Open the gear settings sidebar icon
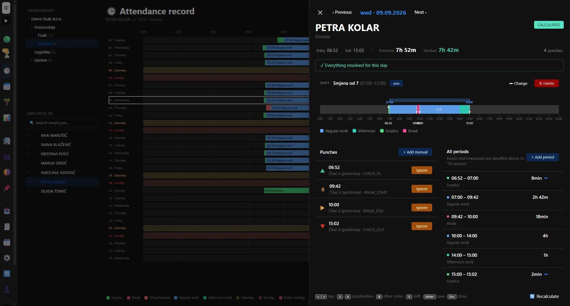Image resolution: width=570 pixels, height=306 pixels. click(x=7, y=258)
